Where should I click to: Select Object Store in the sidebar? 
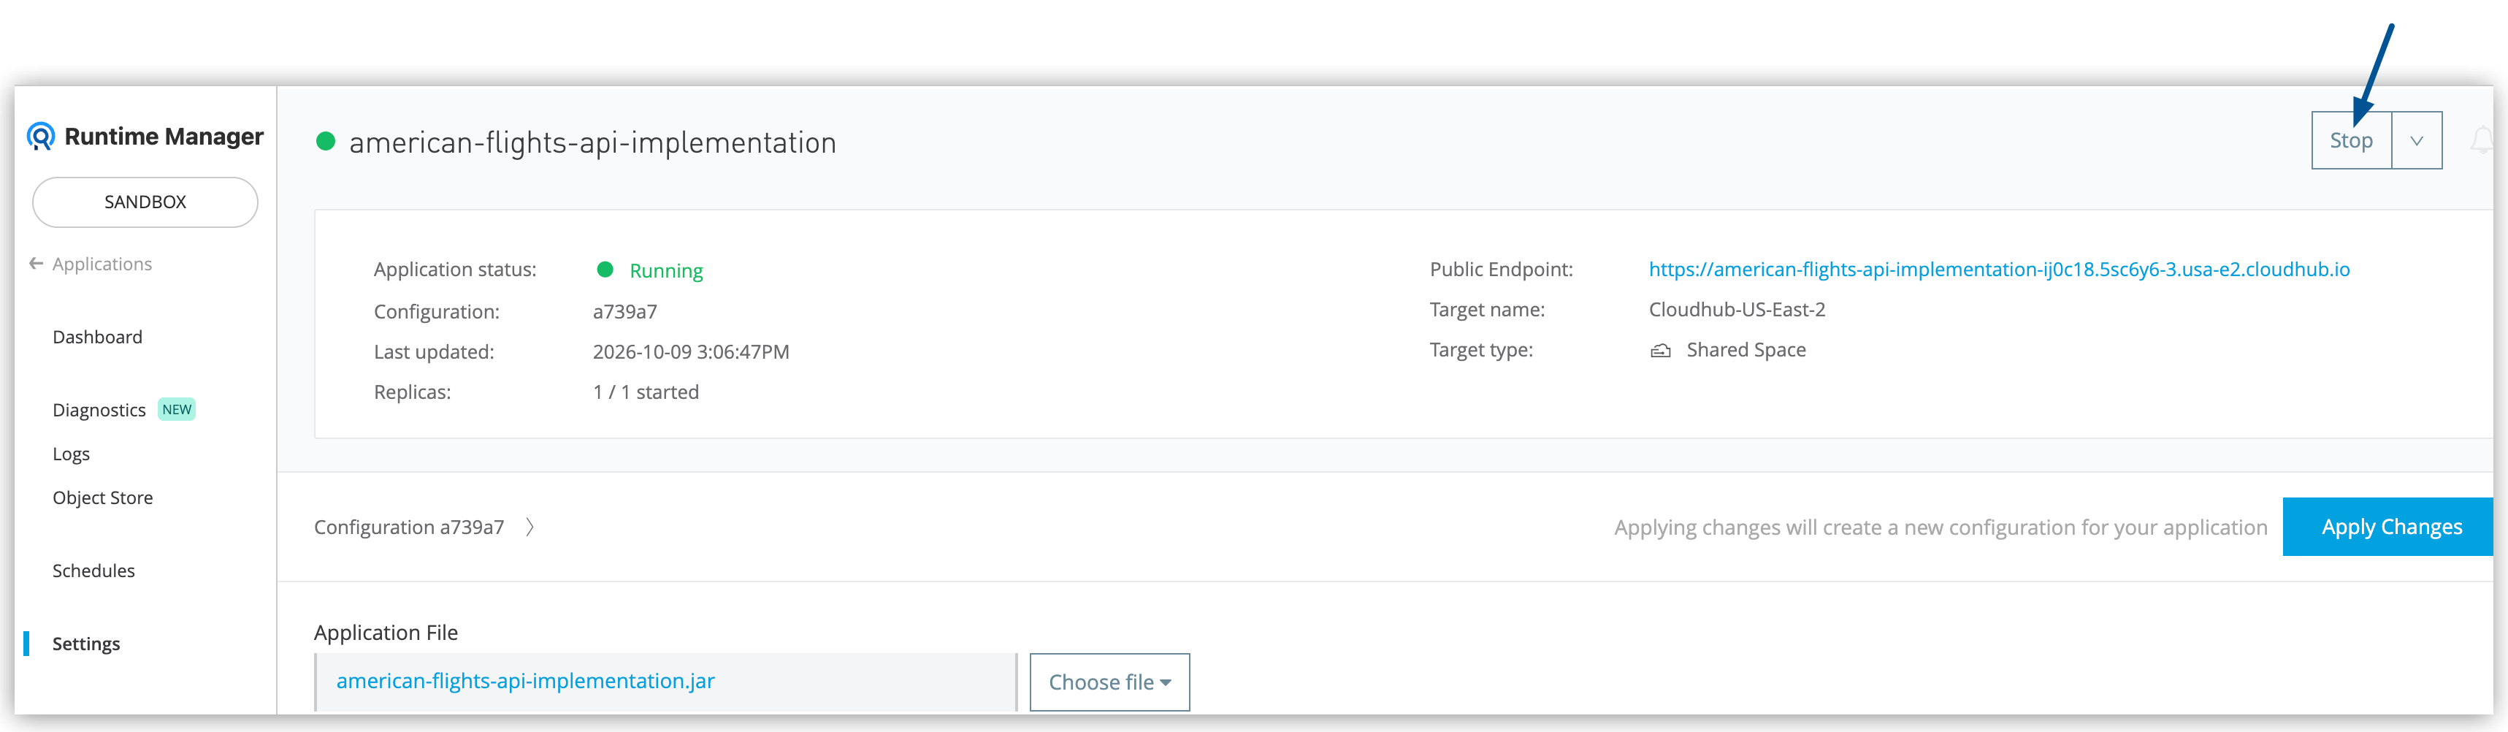coord(102,497)
